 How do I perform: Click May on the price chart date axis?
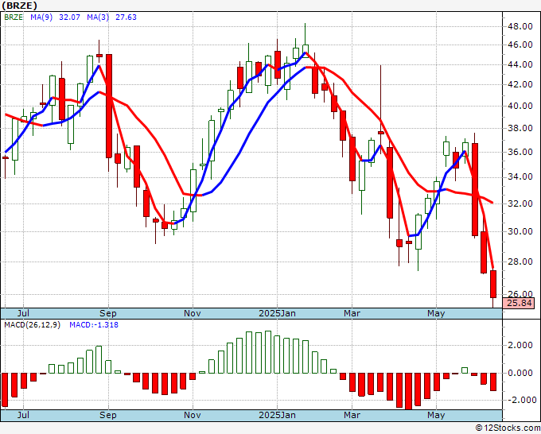436,313
